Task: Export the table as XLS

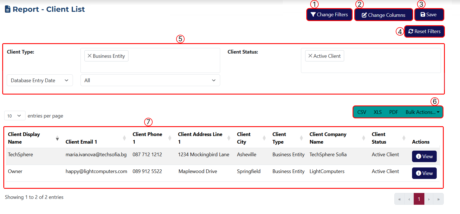Action: pyautogui.click(x=378, y=112)
